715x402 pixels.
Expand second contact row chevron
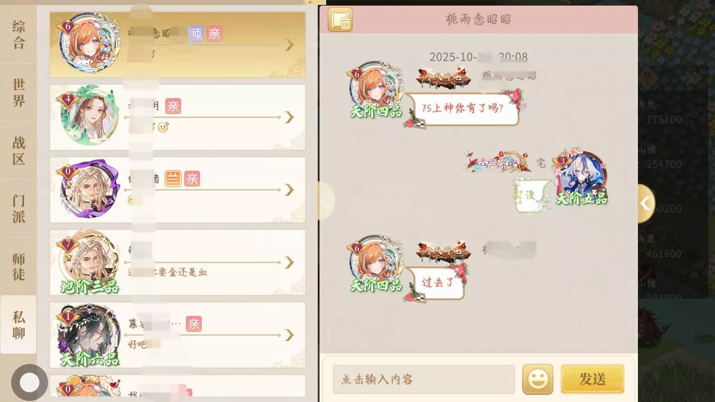click(290, 117)
